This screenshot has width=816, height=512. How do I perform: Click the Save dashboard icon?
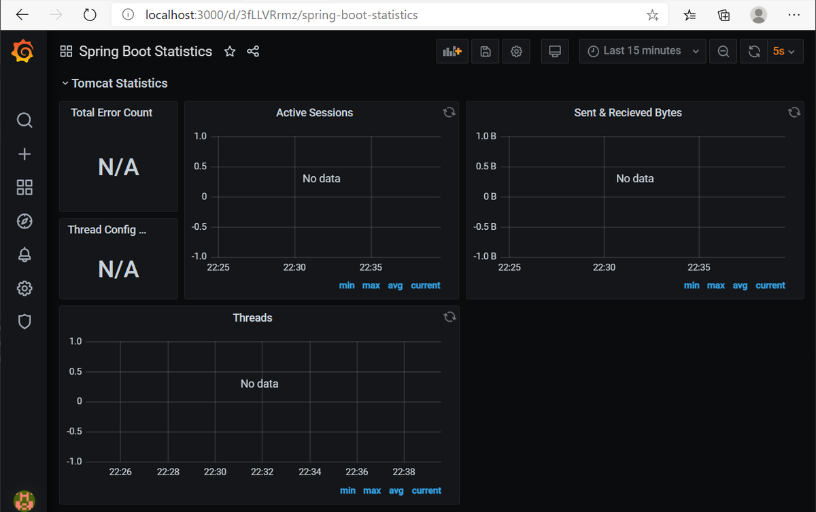pyautogui.click(x=486, y=51)
